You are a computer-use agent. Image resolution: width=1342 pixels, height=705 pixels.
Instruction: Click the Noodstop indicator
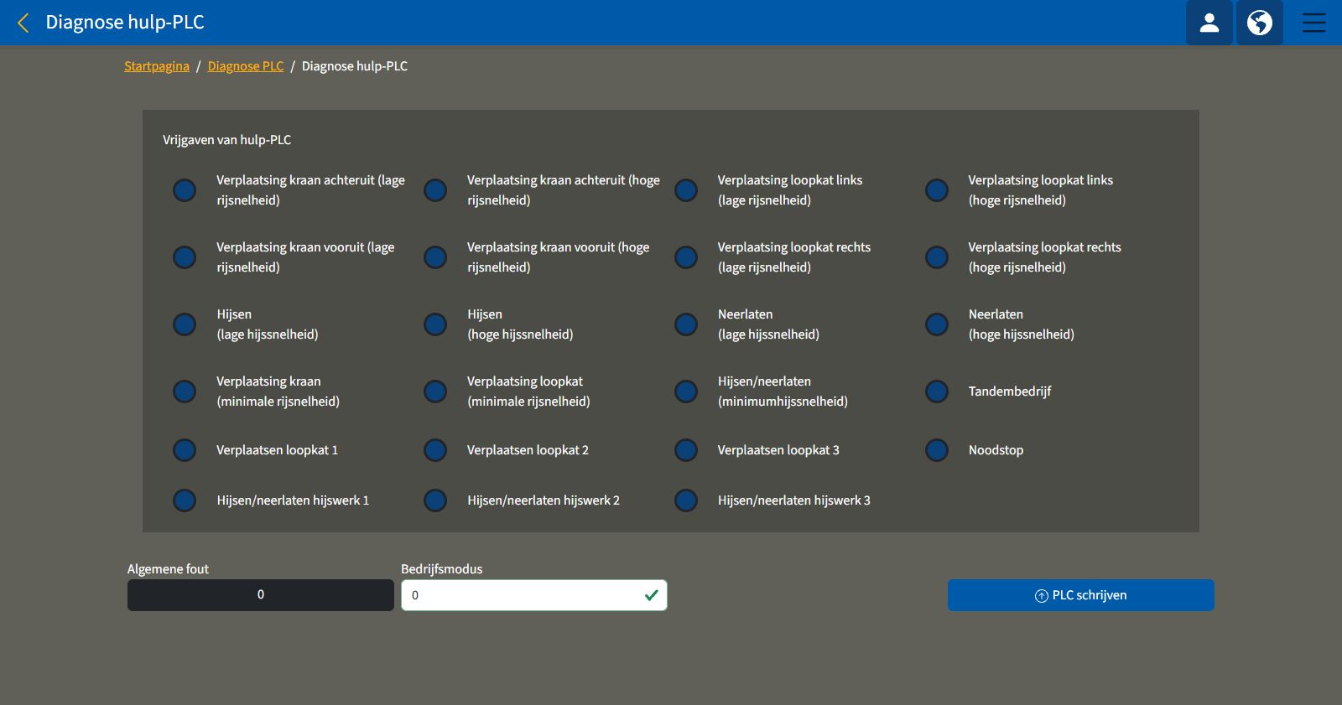[x=937, y=450]
